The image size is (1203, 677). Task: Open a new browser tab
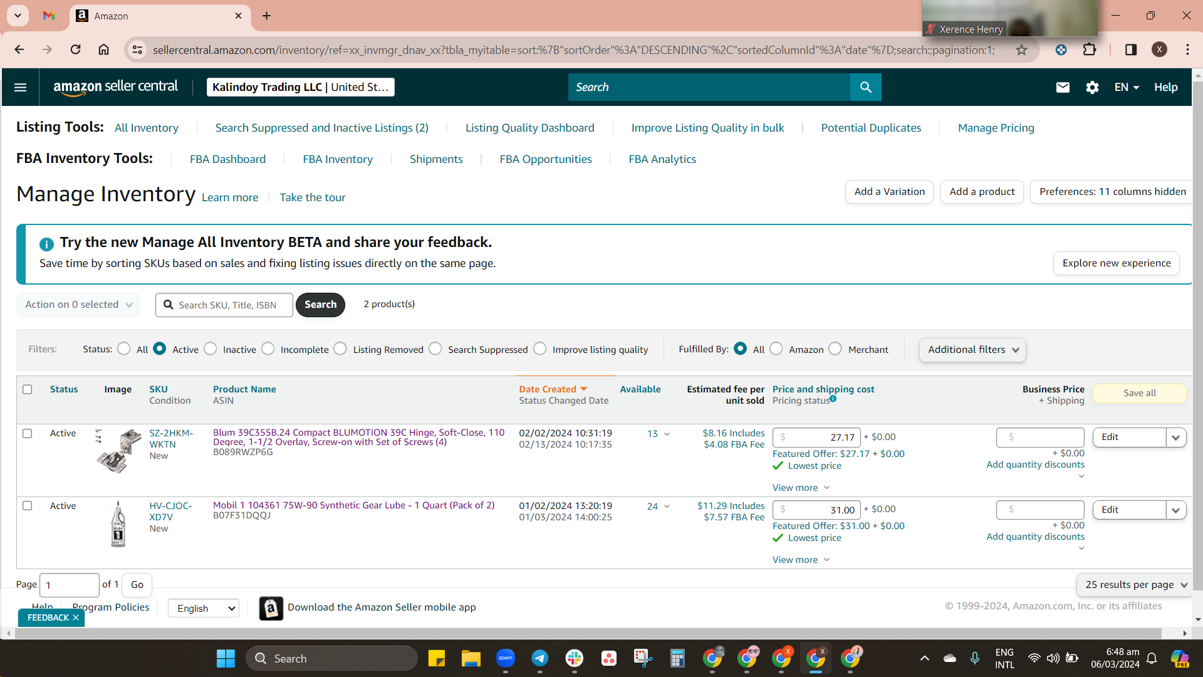click(266, 16)
